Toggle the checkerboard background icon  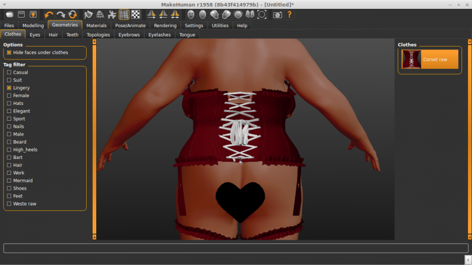(x=136, y=14)
